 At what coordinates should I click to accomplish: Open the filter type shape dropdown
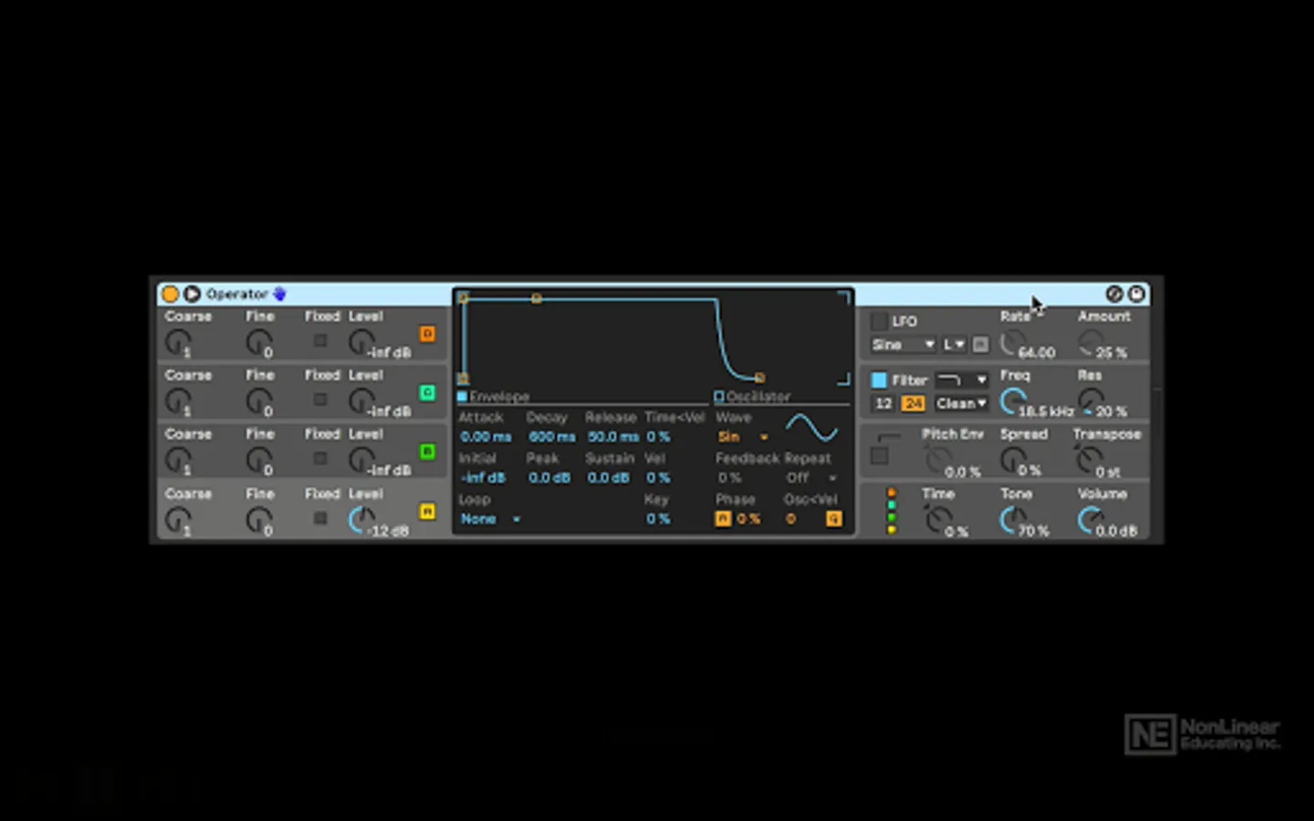coord(962,379)
